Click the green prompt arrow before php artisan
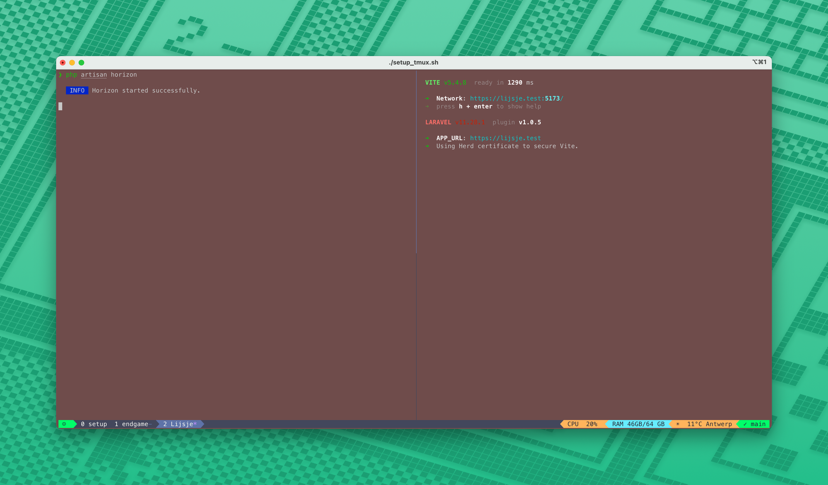828x485 pixels. [60, 75]
